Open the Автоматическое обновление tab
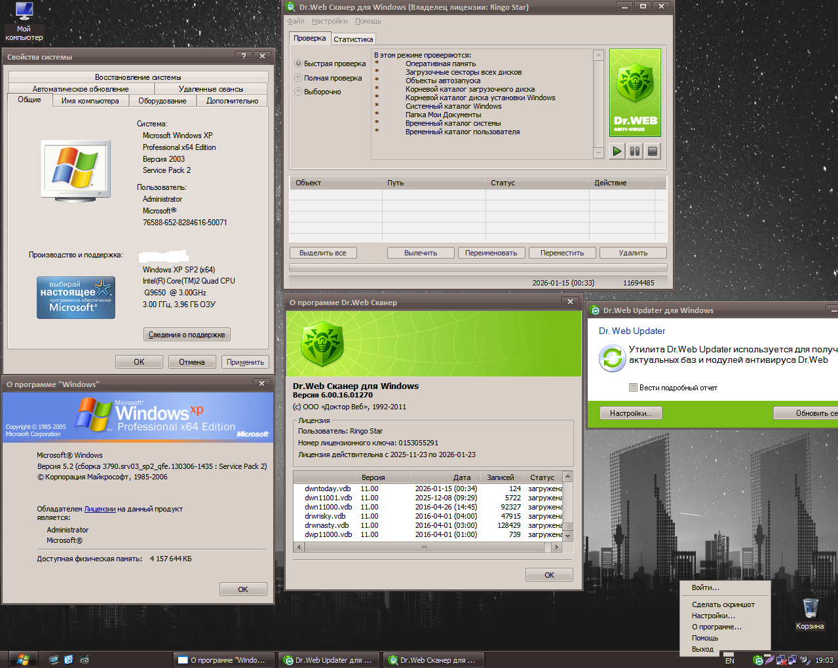The width and height of the screenshot is (838, 668). (x=81, y=89)
